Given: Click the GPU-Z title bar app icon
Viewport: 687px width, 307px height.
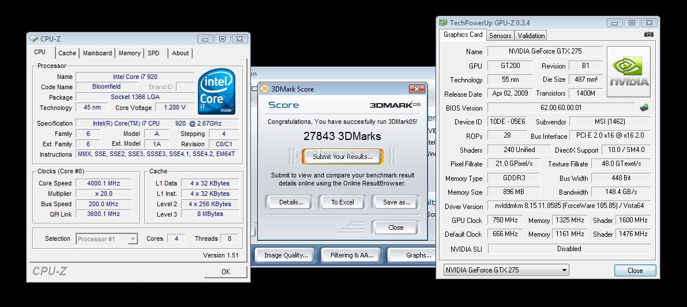Looking at the screenshot, I should (444, 22).
